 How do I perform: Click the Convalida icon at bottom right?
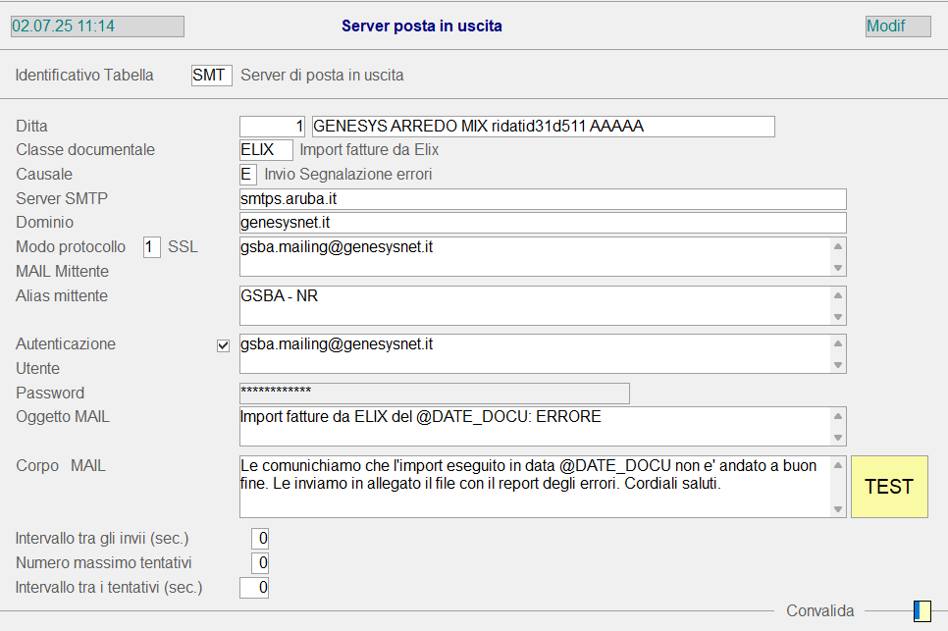[x=922, y=611]
